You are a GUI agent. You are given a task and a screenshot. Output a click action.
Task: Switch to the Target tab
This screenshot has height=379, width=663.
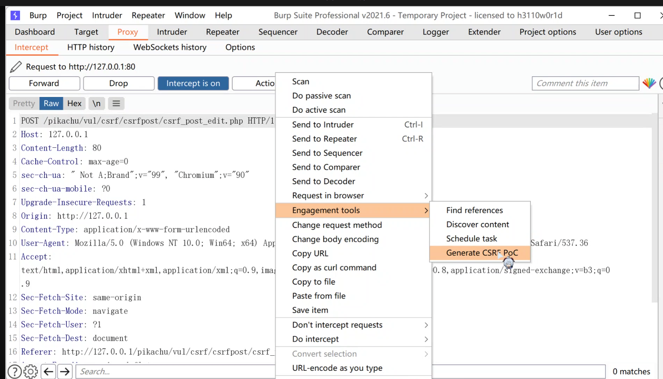coord(86,32)
